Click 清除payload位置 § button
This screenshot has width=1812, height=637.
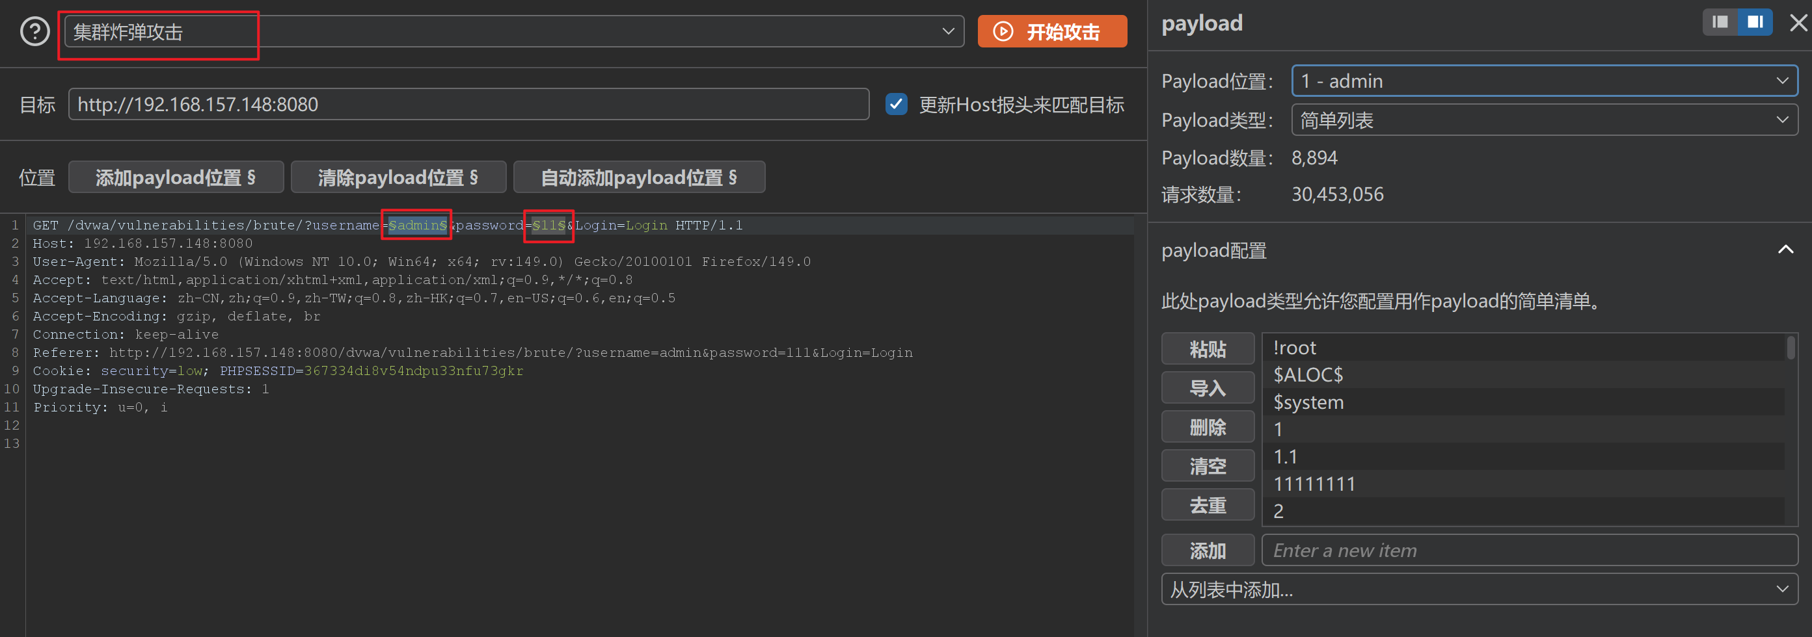pos(398,177)
